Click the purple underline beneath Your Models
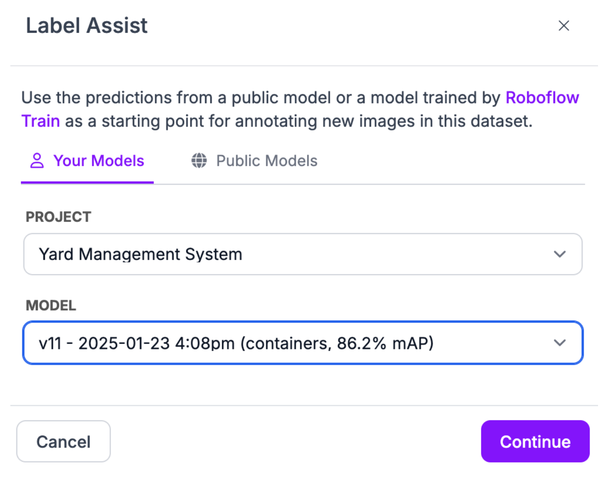The height and width of the screenshot is (478, 602). (x=87, y=183)
